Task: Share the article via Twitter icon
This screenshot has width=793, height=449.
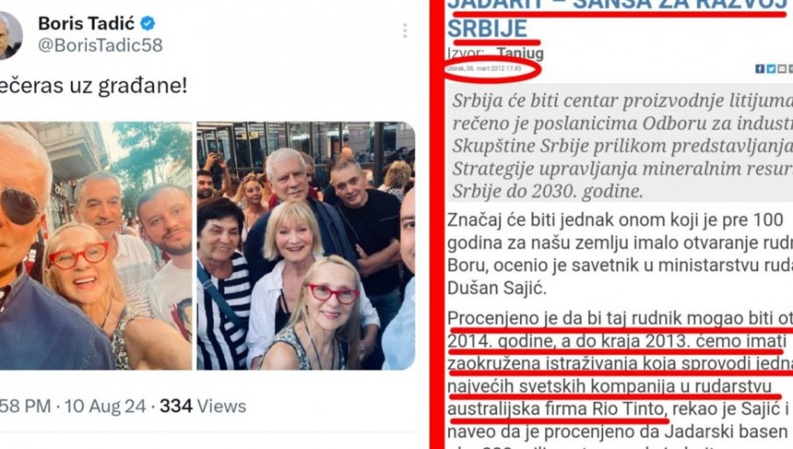Action: coord(771,69)
